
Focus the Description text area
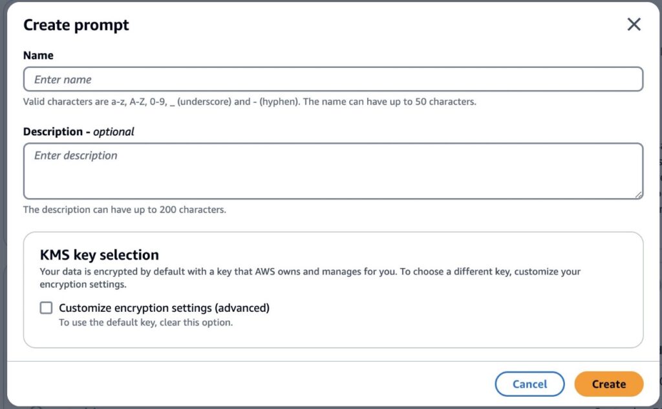click(x=333, y=171)
